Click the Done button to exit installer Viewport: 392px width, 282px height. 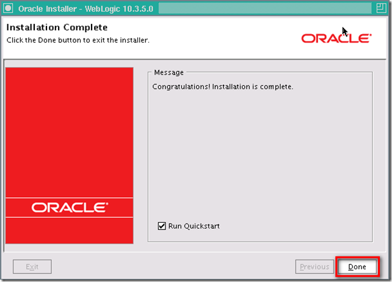tap(357, 267)
